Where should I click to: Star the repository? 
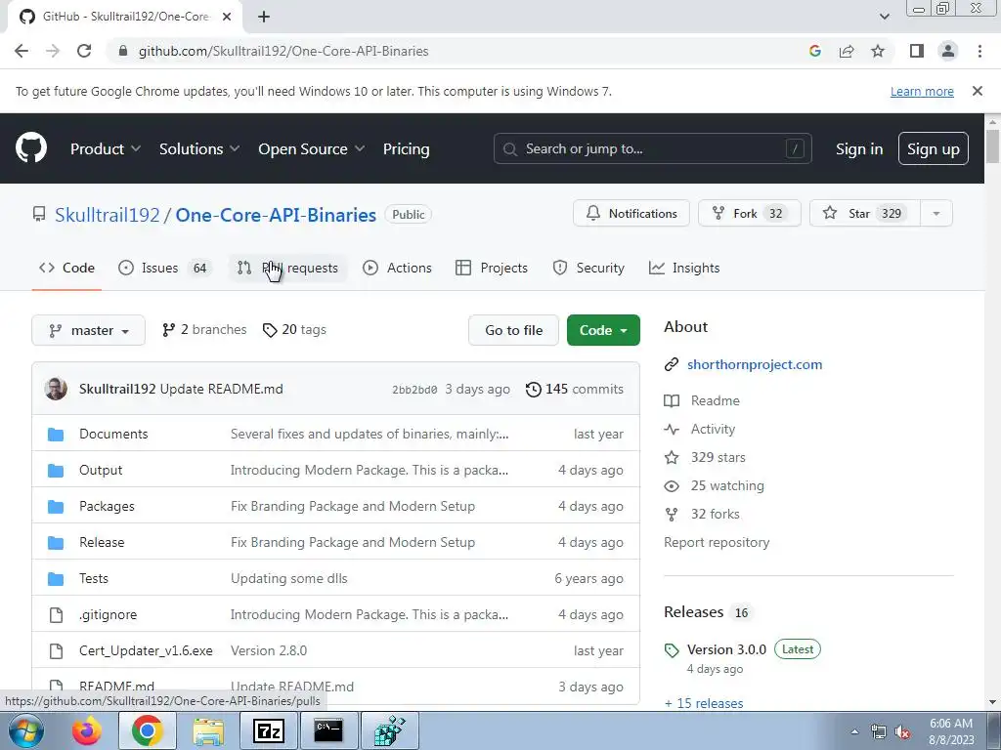point(864,213)
